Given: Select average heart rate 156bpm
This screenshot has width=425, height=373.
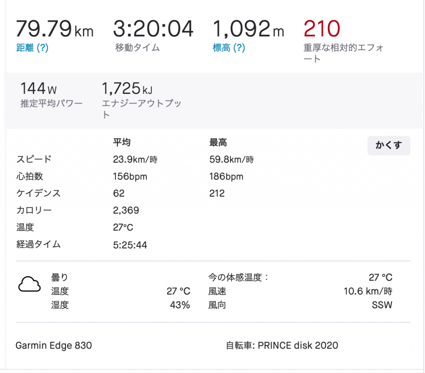Looking at the screenshot, I should pyautogui.click(x=130, y=177).
